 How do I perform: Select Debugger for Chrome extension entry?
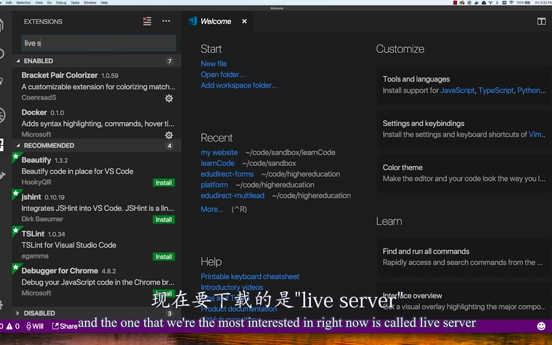(97, 282)
